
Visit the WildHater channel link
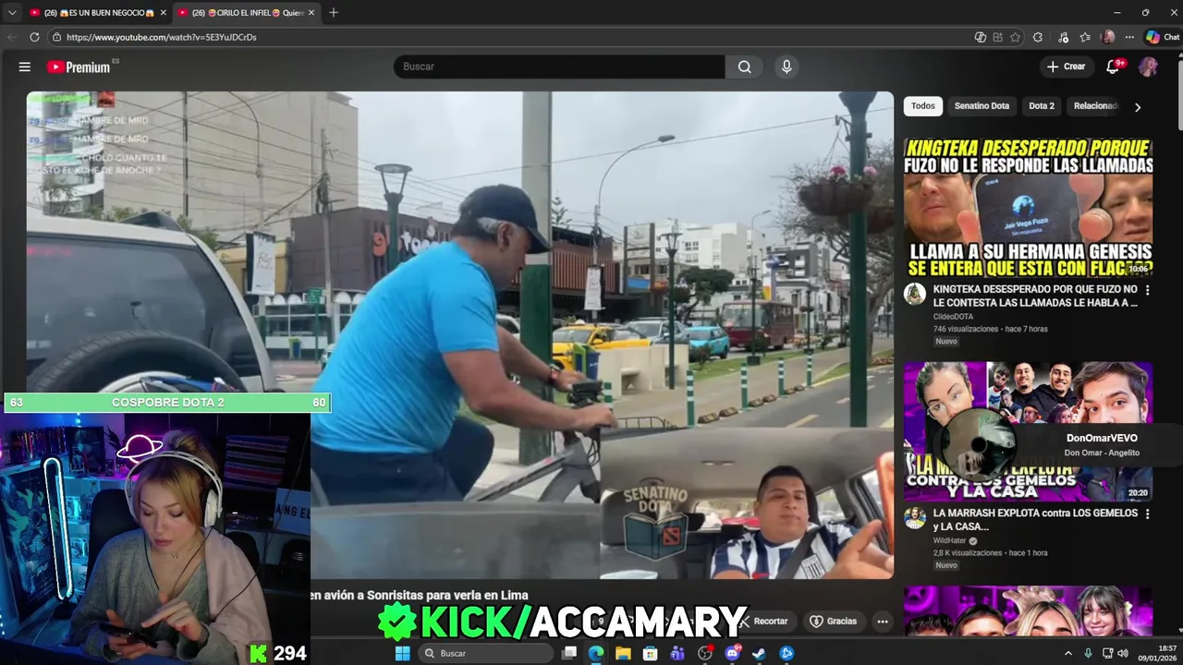(x=950, y=541)
